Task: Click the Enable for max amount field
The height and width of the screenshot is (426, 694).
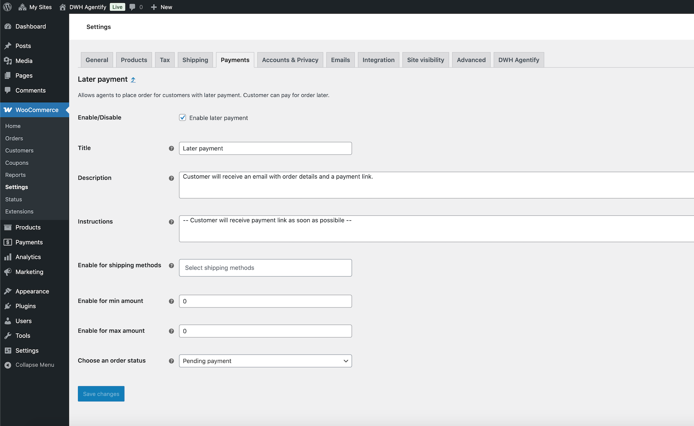Action: [265, 331]
